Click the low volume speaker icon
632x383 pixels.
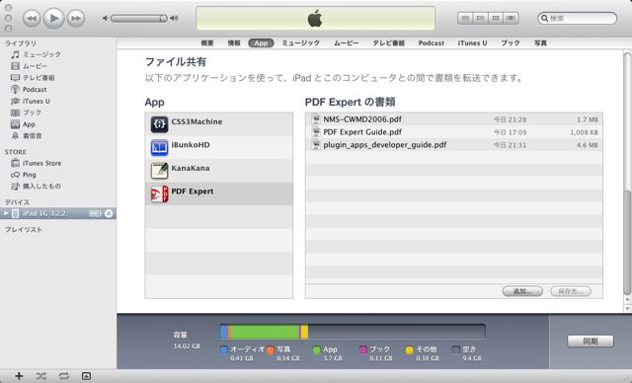click(x=106, y=18)
